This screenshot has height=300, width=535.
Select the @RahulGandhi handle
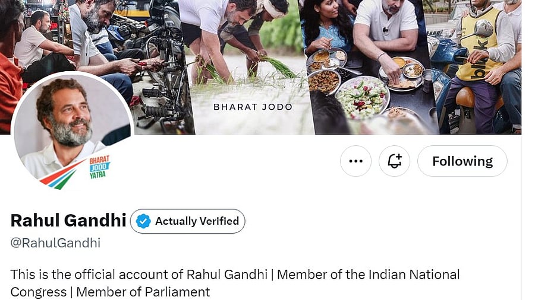[x=55, y=243]
